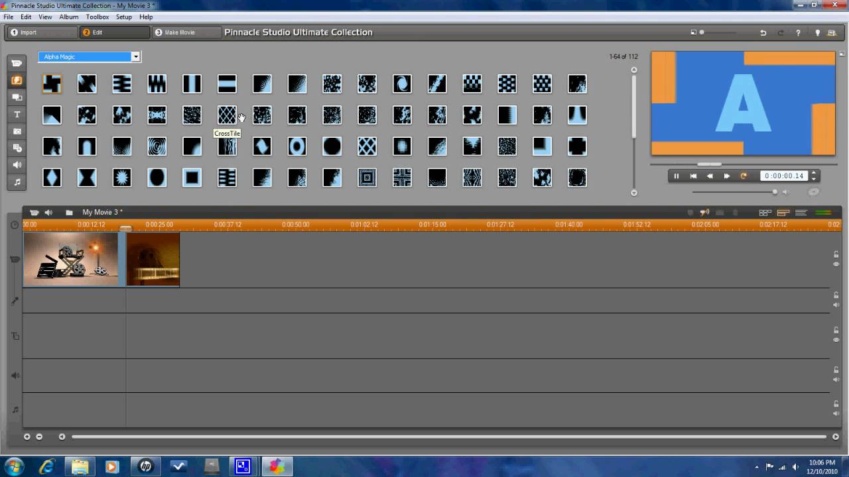Lock the overlay title track
Image resolution: width=849 pixels, height=477 pixels.
click(x=836, y=330)
